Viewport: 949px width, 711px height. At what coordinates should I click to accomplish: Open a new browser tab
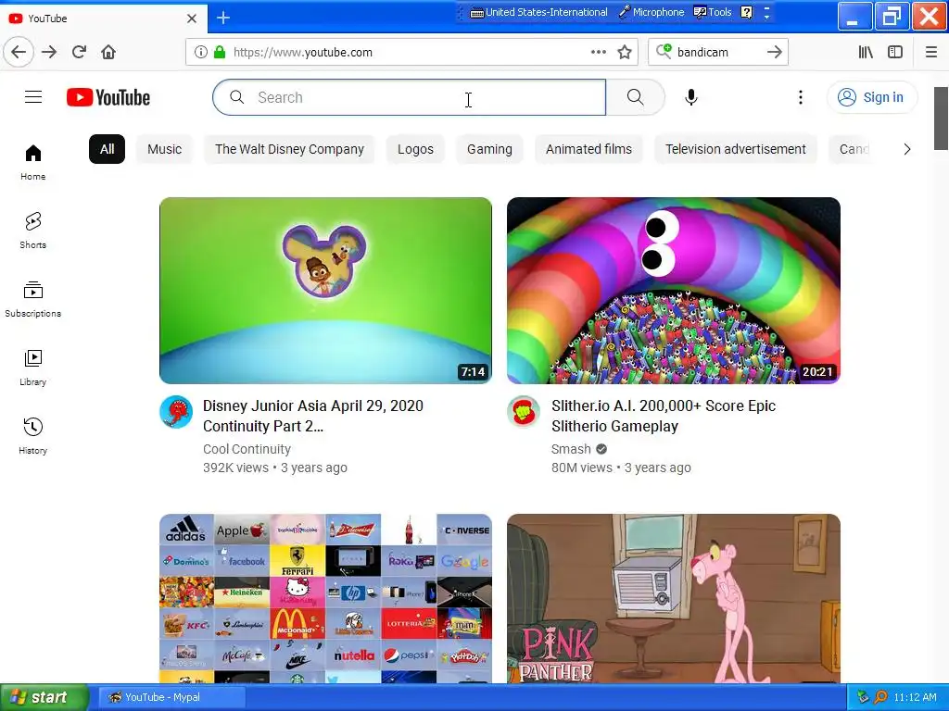click(223, 18)
